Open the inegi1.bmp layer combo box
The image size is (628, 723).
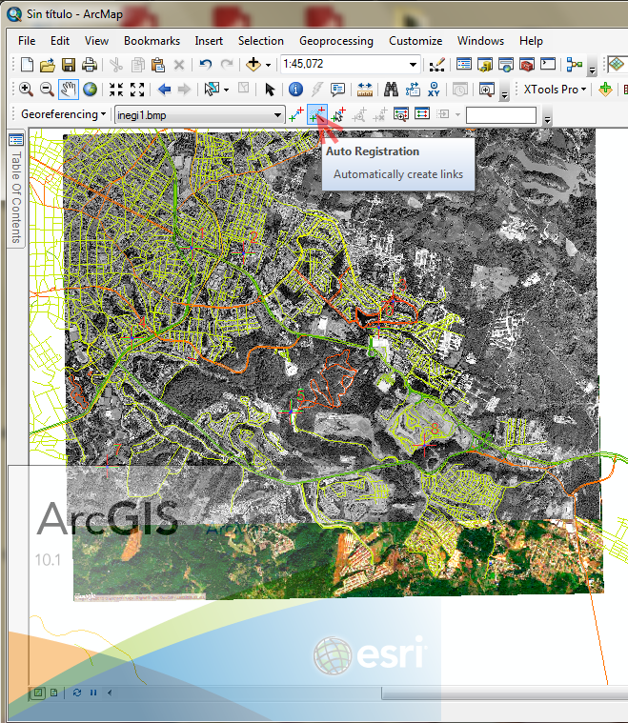pyautogui.click(x=199, y=115)
